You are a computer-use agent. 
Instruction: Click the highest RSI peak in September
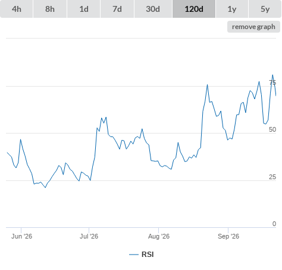click(x=272, y=75)
